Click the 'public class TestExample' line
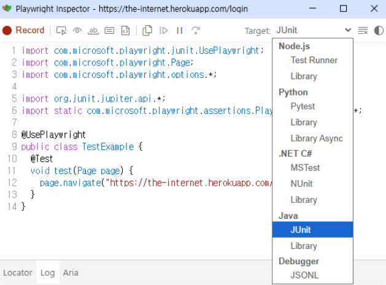The image size is (386, 285). pos(82,147)
